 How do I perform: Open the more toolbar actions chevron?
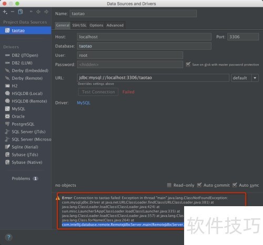[31, 12]
